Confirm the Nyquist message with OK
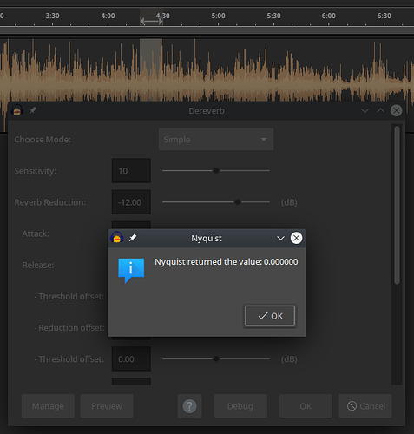Viewport: 414px width, 434px height. [x=270, y=316]
